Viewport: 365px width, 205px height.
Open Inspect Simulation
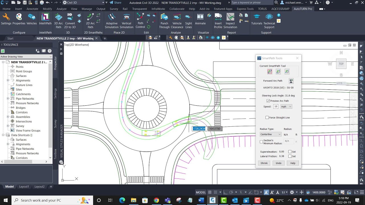[x=230, y=21]
